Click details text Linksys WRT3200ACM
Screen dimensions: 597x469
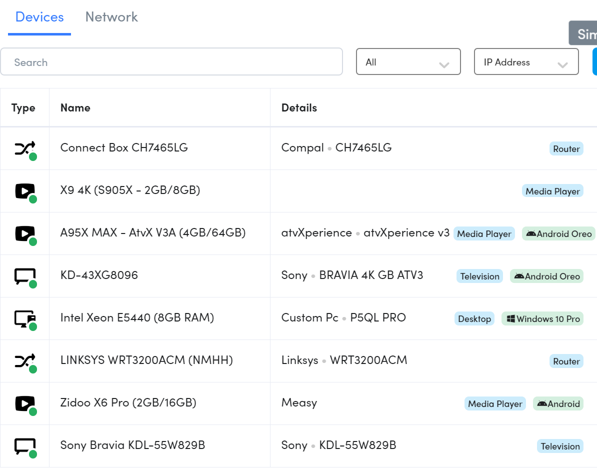pos(344,360)
